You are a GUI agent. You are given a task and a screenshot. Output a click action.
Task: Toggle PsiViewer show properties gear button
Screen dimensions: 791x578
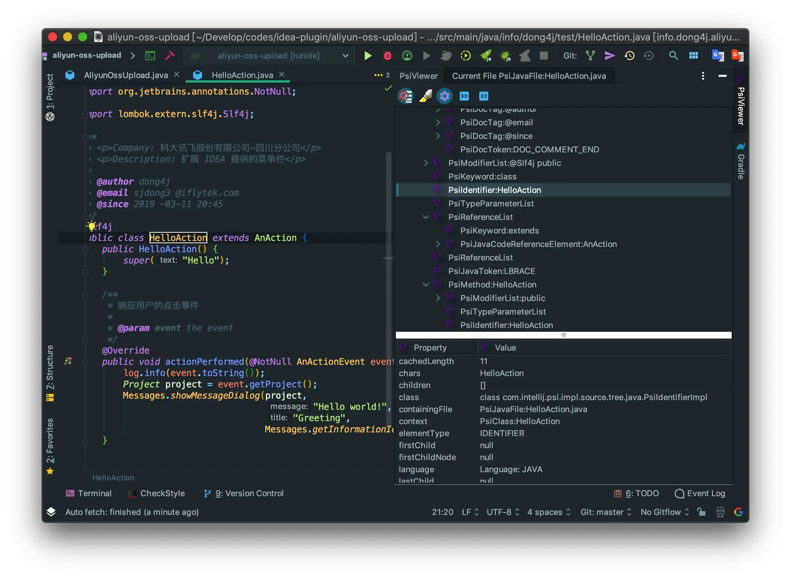[x=445, y=96]
